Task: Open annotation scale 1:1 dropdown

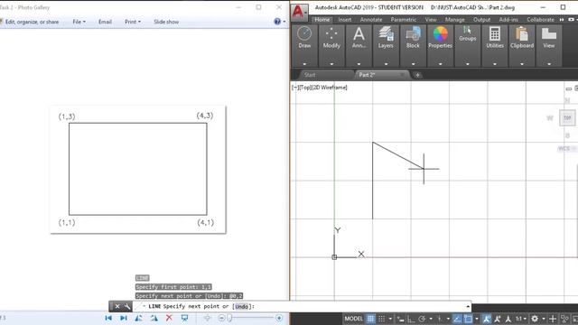Action: [521, 319]
